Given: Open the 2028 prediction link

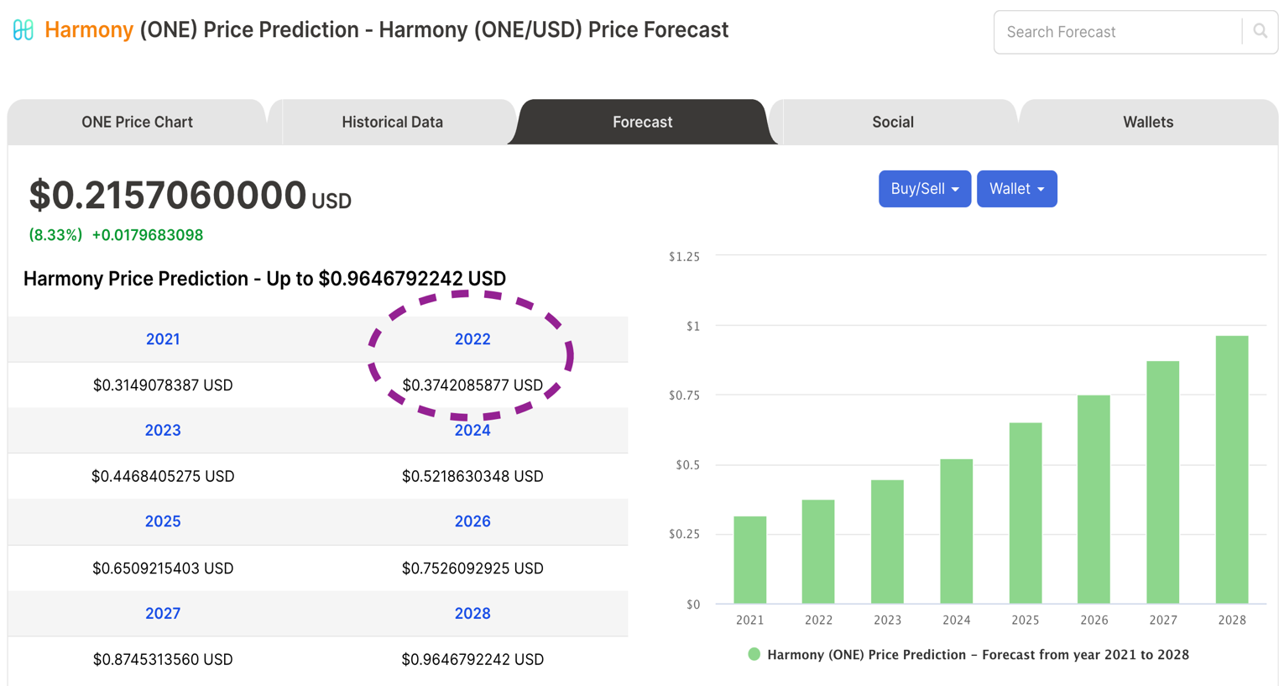Looking at the screenshot, I should (x=472, y=614).
